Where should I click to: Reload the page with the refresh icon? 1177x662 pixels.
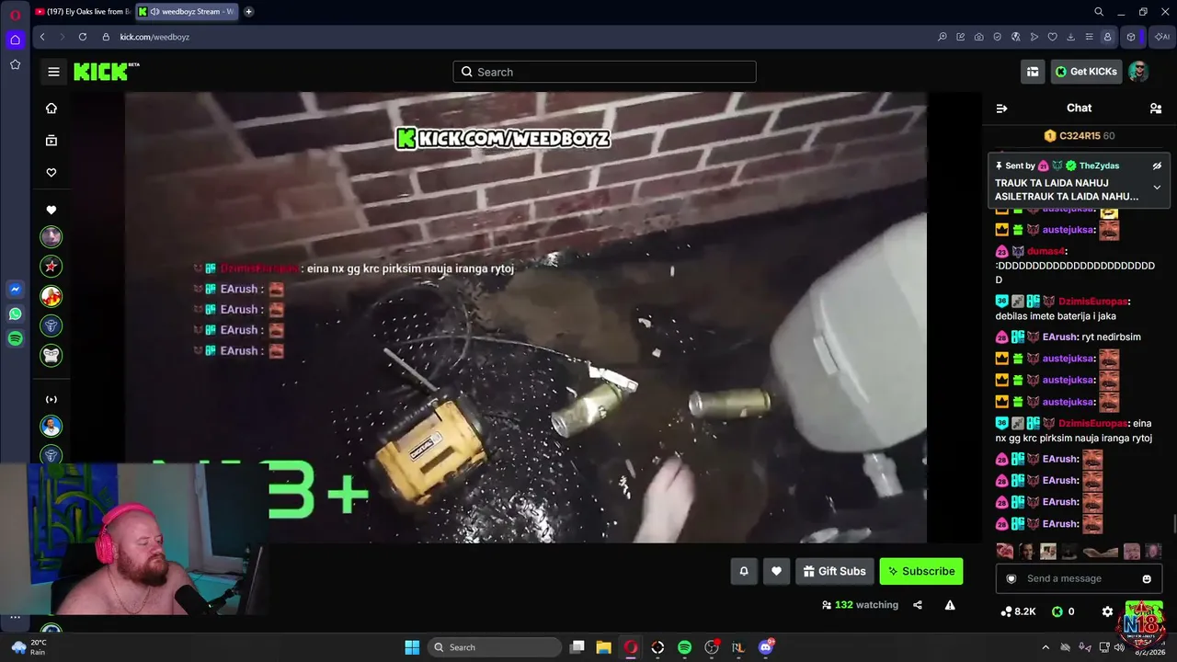(x=83, y=37)
